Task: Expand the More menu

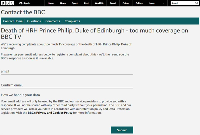Action: pyautogui.click(x=152, y=3)
